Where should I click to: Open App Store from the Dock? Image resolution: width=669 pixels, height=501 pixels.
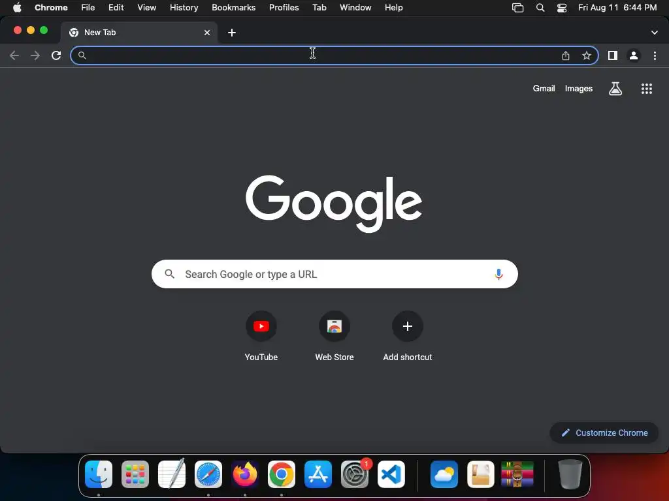tap(318, 474)
